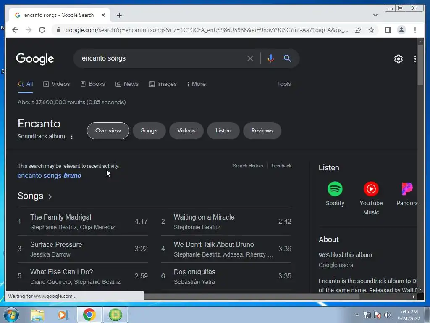This screenshot has width=430, height=323.
Task: Select the Reviews chip
Action: (262, 131)
